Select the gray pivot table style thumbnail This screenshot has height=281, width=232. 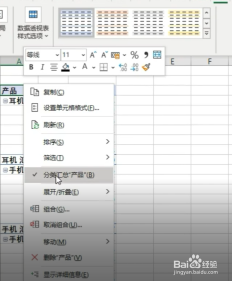click(x=148, y=23)
